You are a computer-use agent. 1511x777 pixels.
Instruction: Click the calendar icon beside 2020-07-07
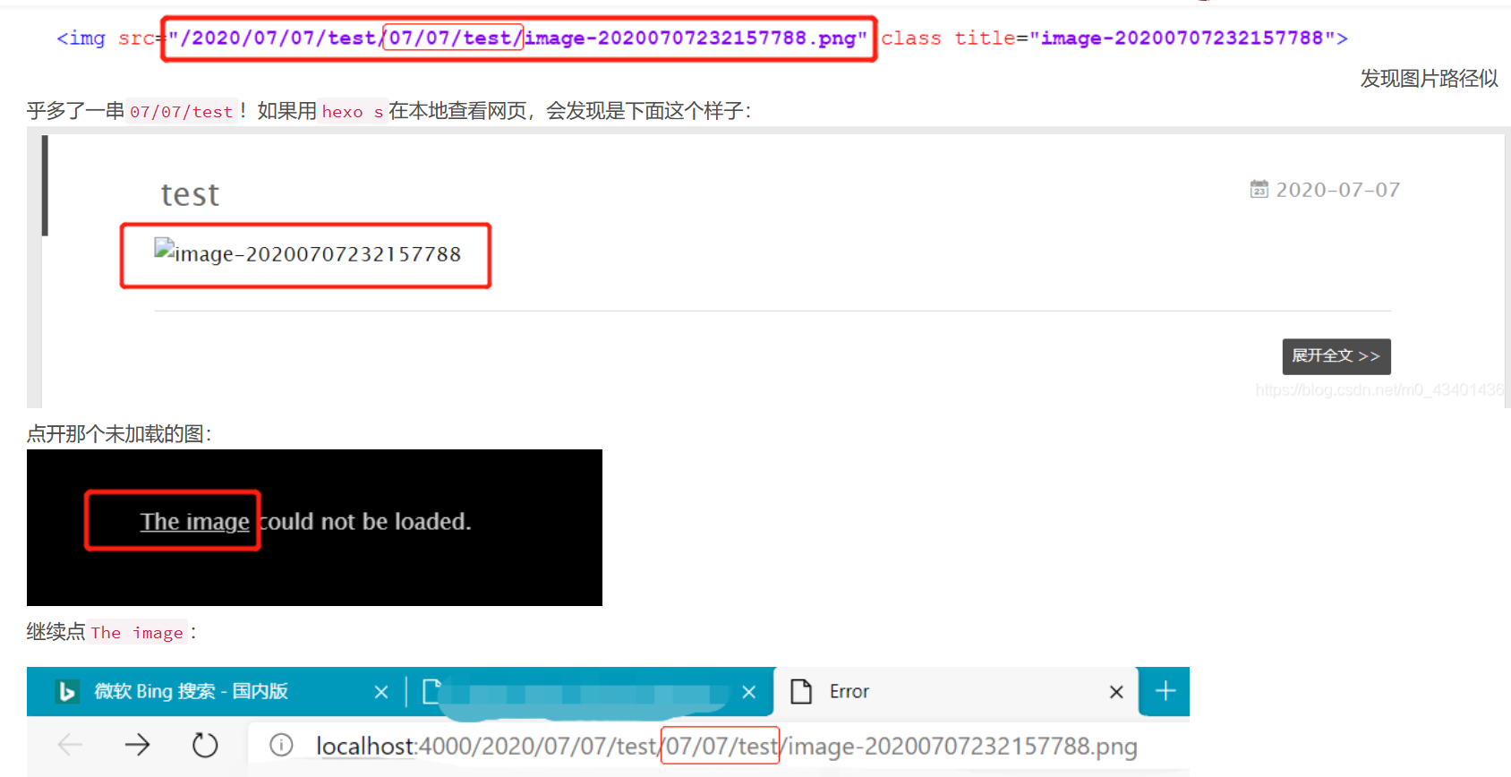click(1259, 189)
